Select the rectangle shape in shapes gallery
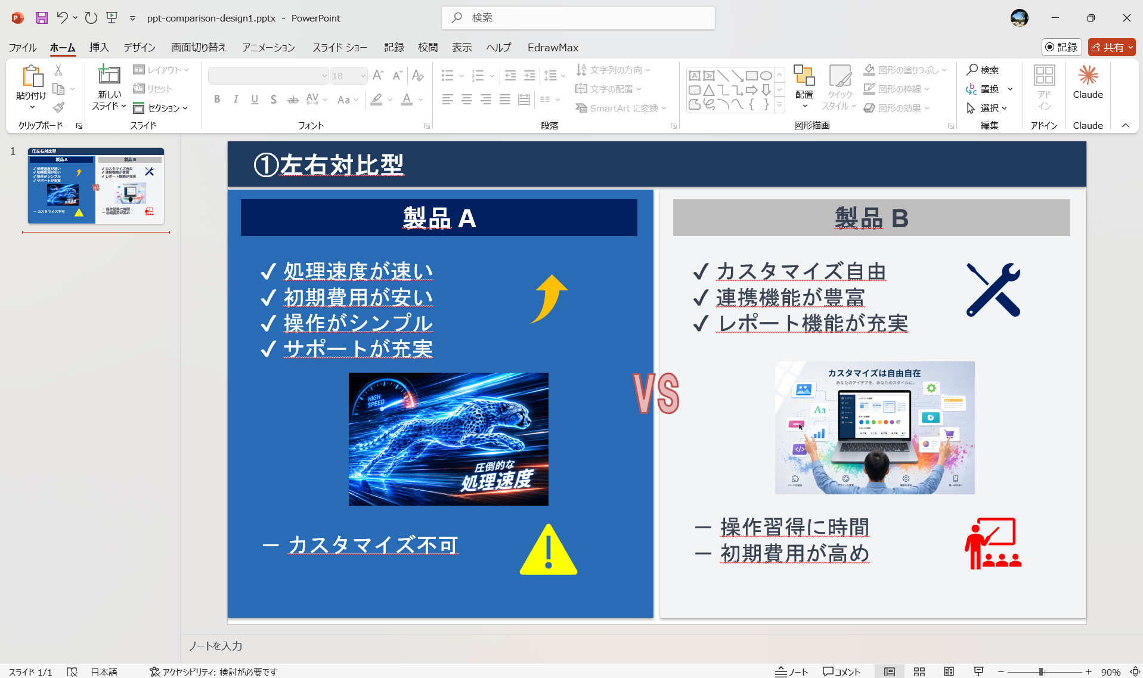This screenshot has height=678, width=1143. point(752,76)
